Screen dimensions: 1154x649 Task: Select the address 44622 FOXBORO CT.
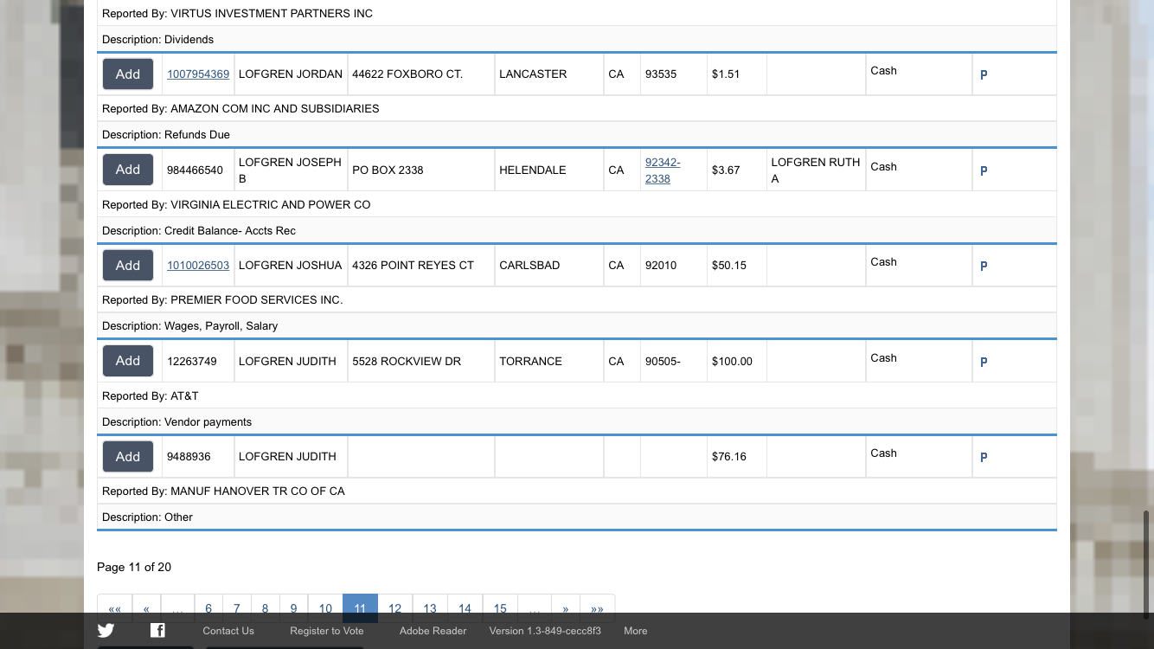coord(407,74)
